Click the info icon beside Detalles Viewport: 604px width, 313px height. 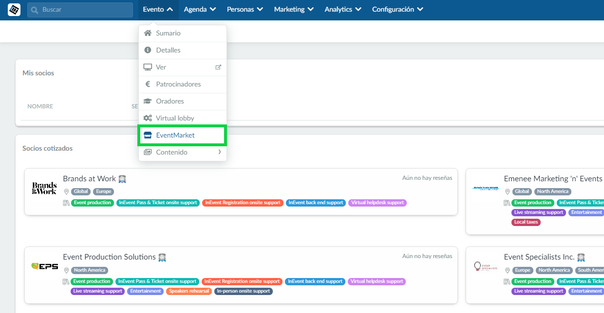click(148, 51)
